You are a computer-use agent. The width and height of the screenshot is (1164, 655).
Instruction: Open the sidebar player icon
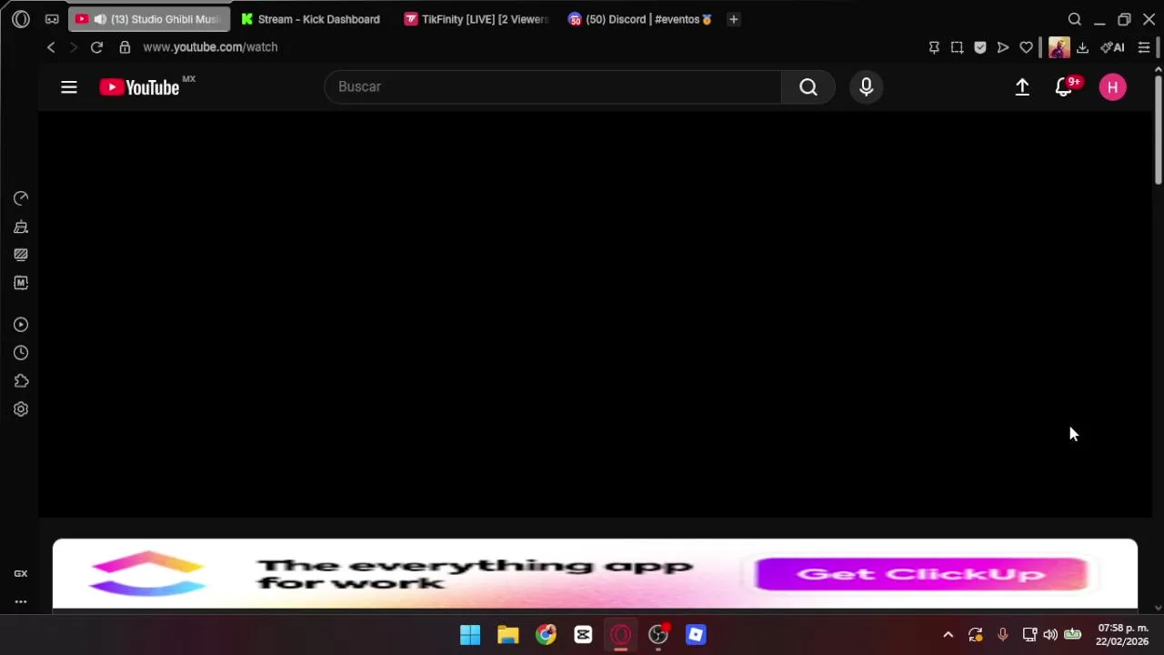click(21, 325)
